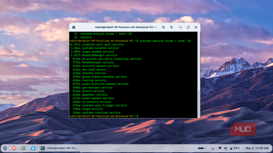Click the gnome-remote-desktop.service line
Image resolution: width=273 pixels, height=153 pixels.
tap(100, 77)
